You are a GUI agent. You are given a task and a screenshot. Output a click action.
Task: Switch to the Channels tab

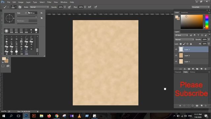178,72
